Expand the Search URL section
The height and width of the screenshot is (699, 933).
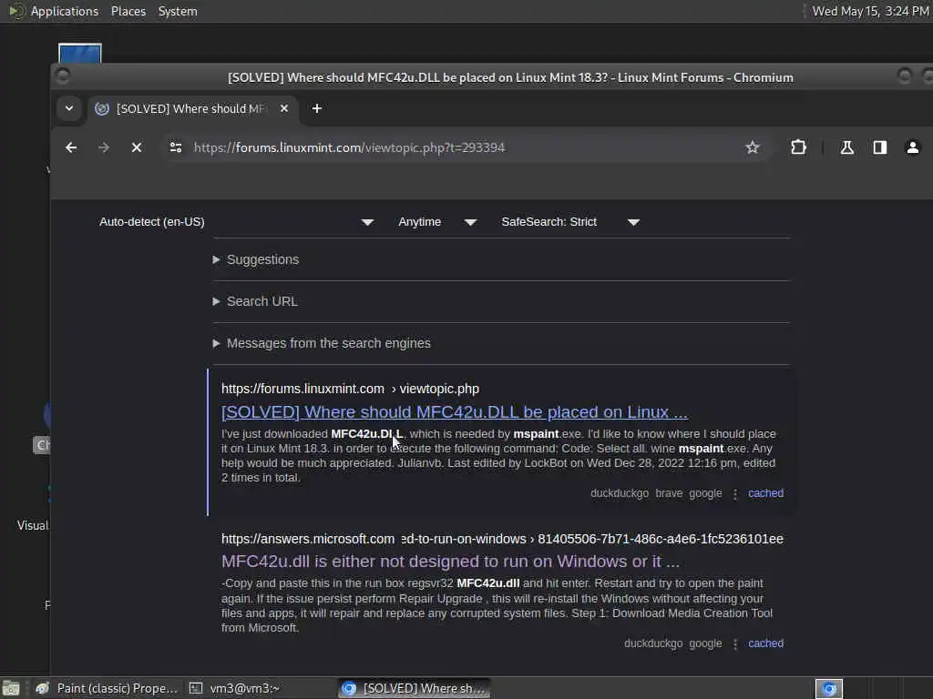point(255,301)
